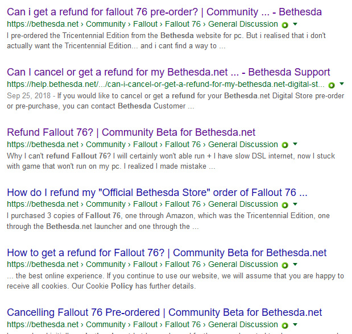Open dropdown arrow on 'Cancelling Fallout 76' result
Image resolution: width=352 pixels, height=334 pixels.
click(295, 324)
